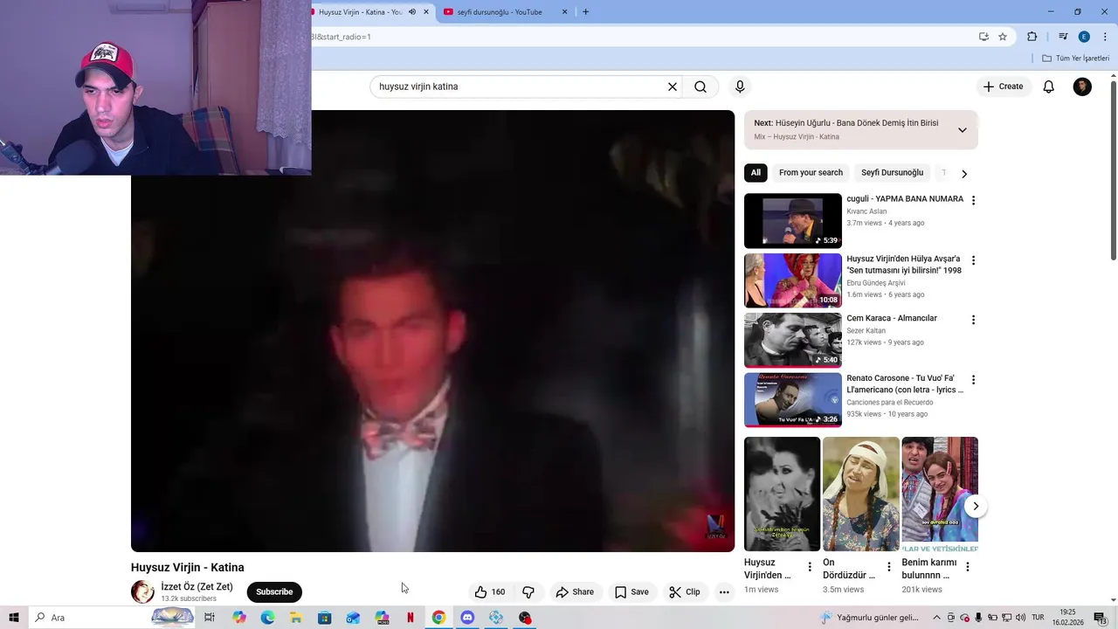
Task: Open options for Benim karımı bulunnnn short
Action: click(967, 567)
